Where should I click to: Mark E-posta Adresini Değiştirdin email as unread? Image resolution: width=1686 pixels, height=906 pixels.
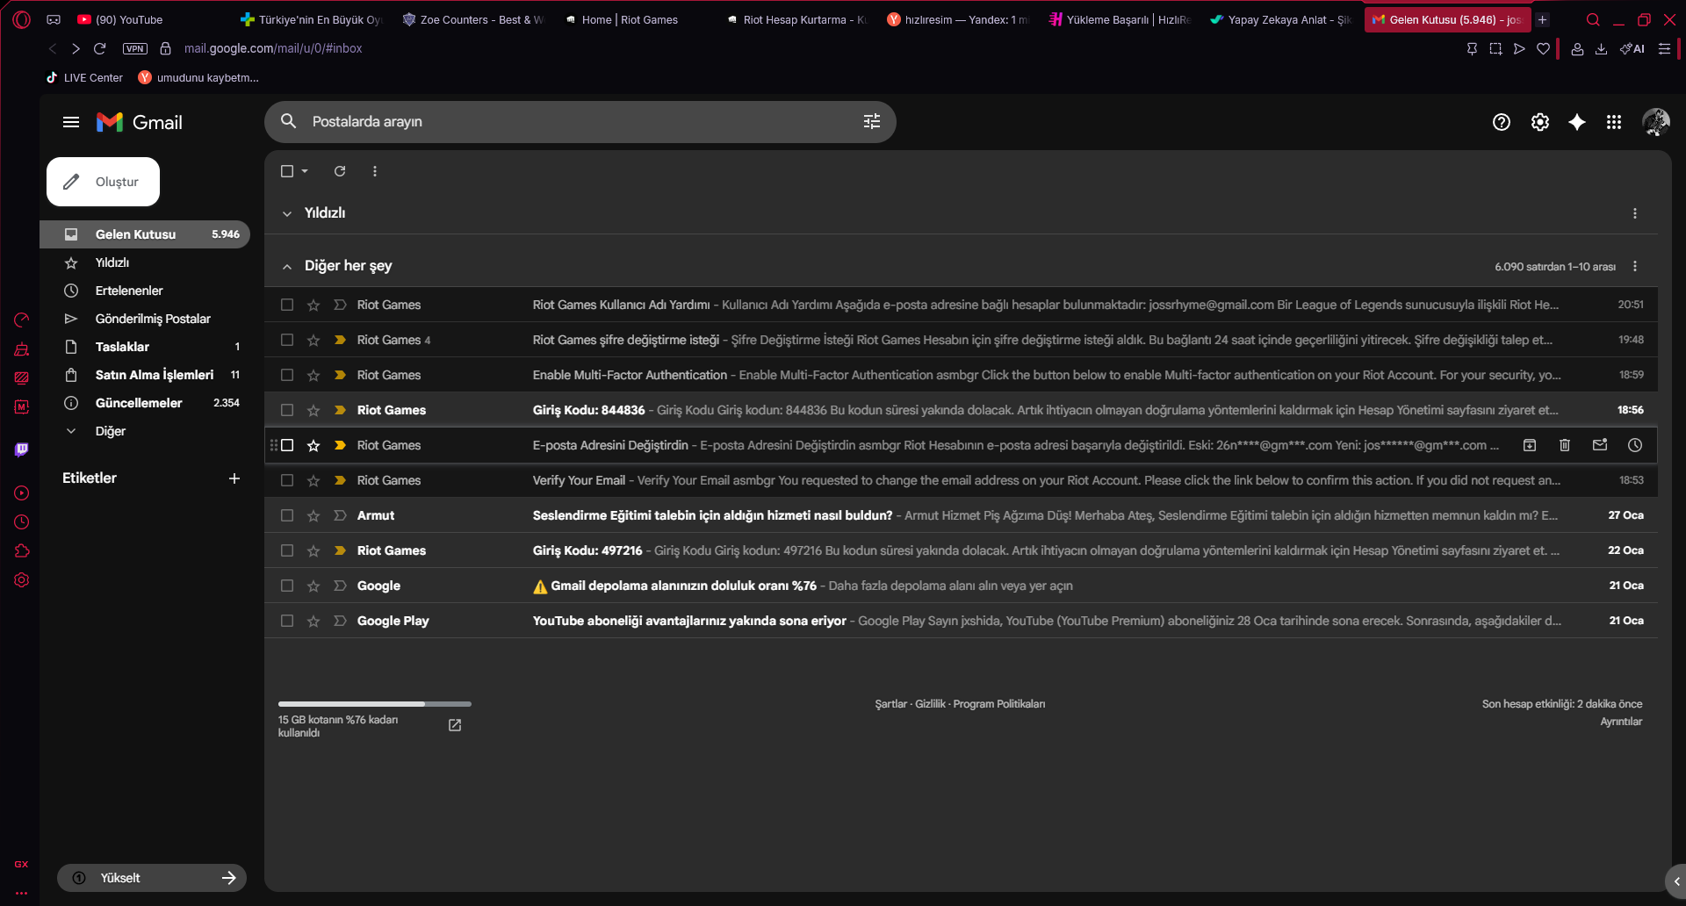coord(1600,445)
